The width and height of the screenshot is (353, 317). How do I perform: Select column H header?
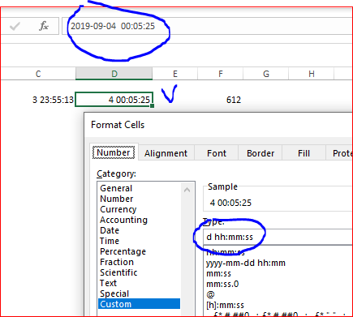(312, 74)
